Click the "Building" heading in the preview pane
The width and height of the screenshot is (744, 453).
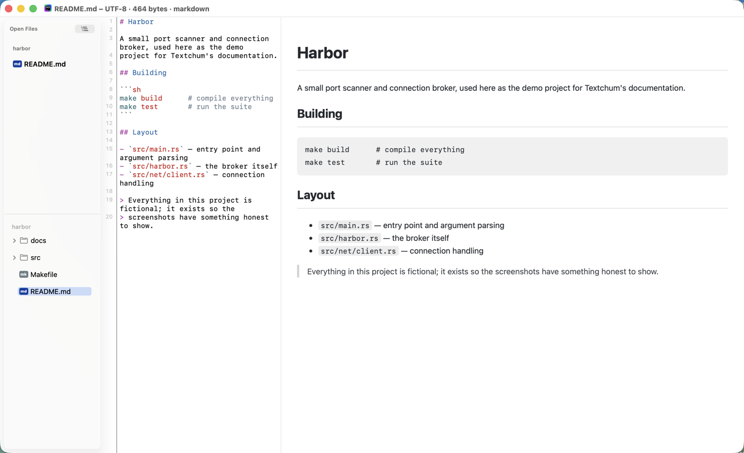[319, 114]
